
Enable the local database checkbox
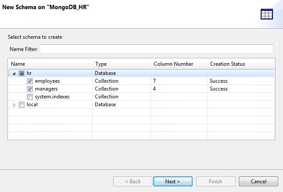[x=21, y=104]
